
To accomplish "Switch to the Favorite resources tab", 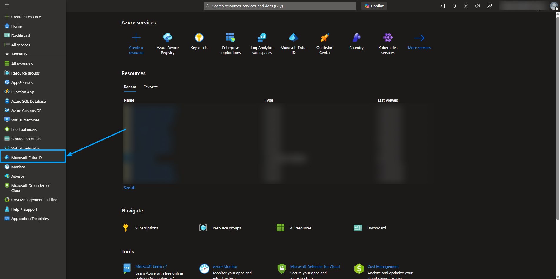I will [150, 87].
